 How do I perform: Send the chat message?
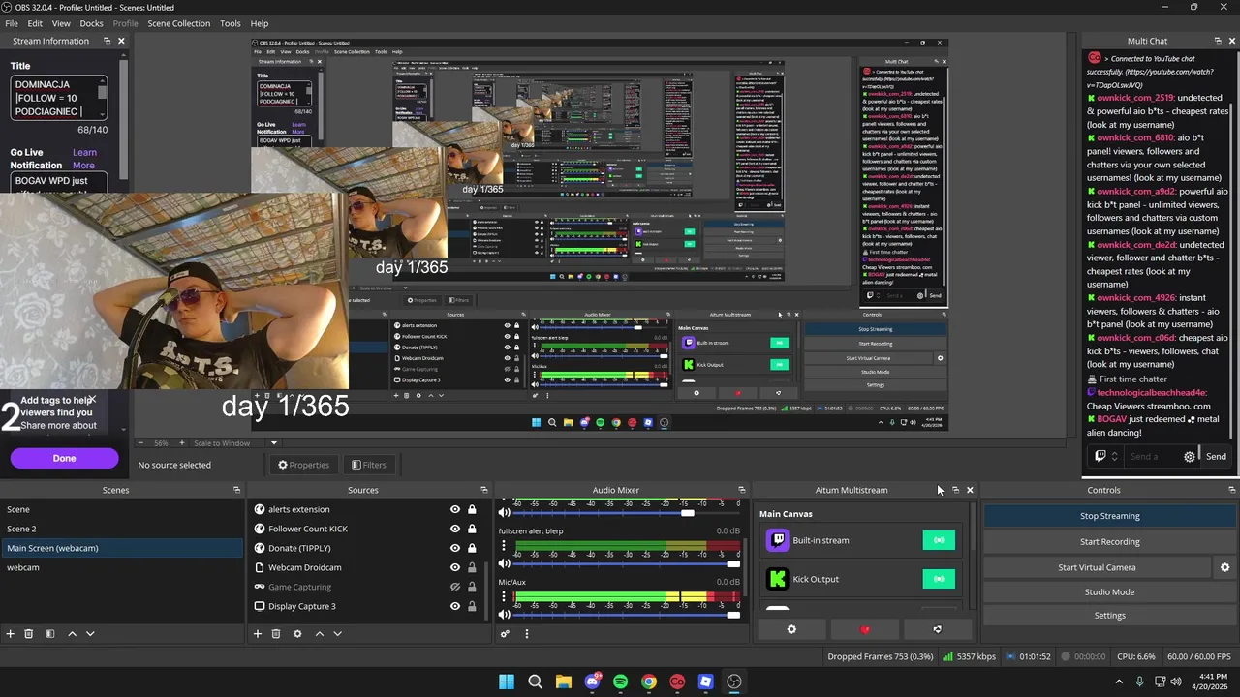tap(1216, 457)
